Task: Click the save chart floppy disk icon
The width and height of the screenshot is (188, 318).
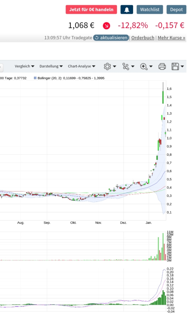Action: (175, 66)
